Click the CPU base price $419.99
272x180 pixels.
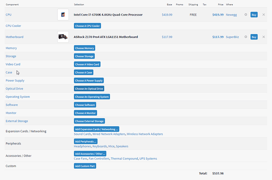[167, 15]
